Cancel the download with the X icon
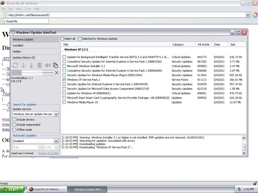This screenshot has width=258, height=193. pos(57,73)
